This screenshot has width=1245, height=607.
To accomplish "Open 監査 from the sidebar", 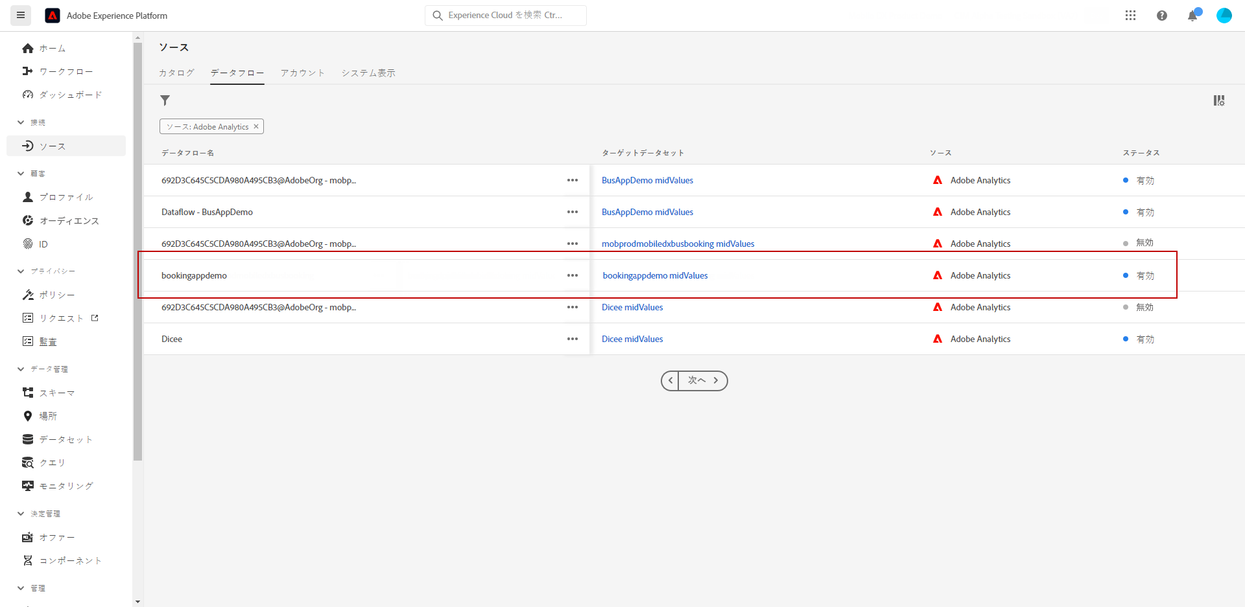I will [40, 341].
